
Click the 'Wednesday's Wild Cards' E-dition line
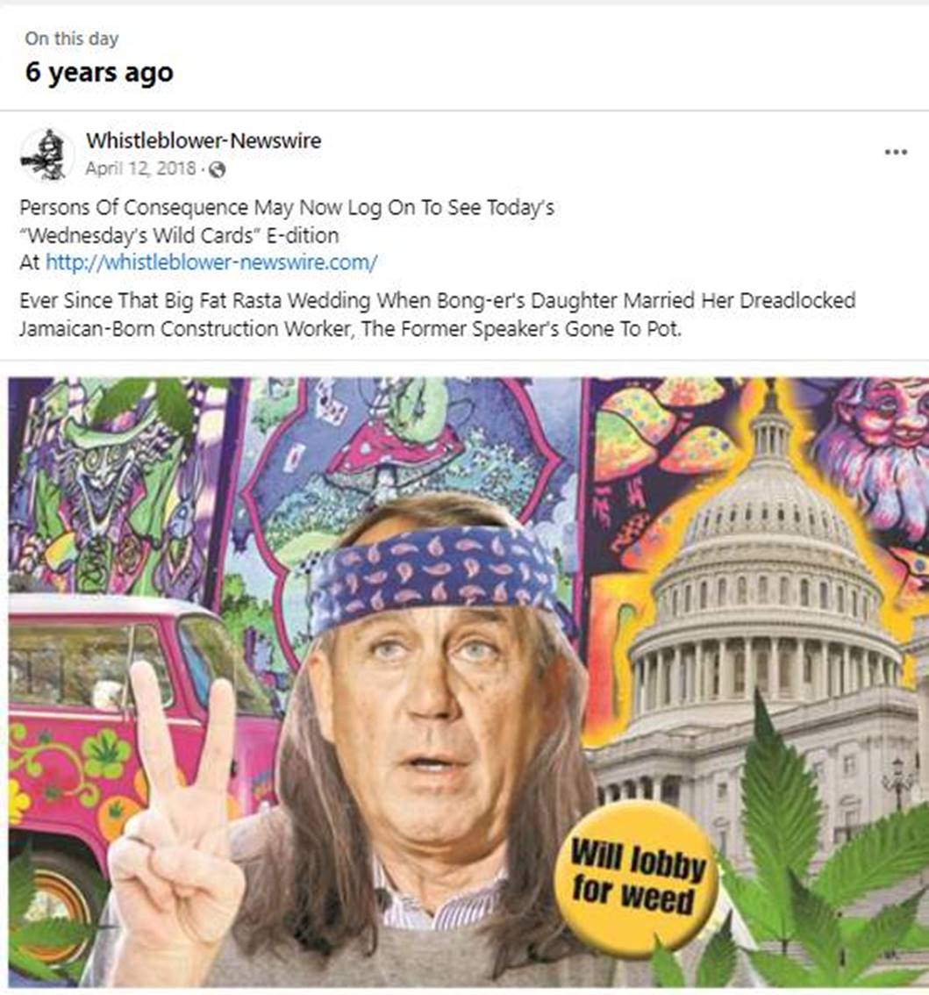click(179, 235)
